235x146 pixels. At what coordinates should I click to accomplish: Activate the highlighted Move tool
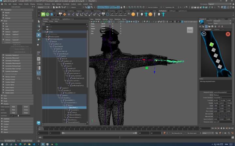pos(39,35)
